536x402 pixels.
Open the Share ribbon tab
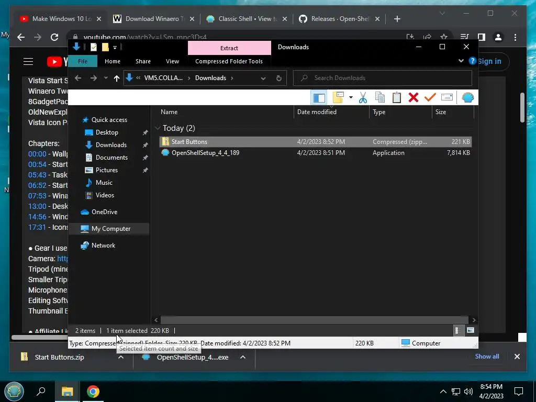pos(143,61)
